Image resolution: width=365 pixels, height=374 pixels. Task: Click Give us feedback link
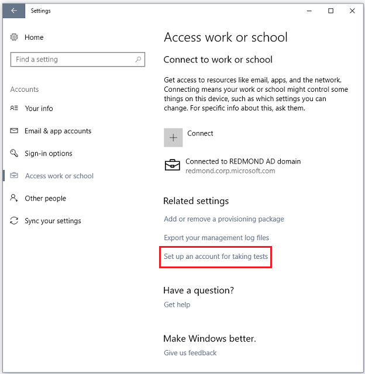pyautogui.click(x=190, y=353)
